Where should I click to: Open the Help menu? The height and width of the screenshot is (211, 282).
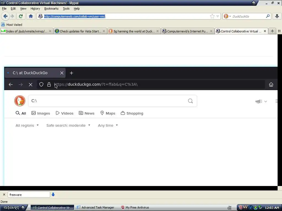click(x=77, y=9)
